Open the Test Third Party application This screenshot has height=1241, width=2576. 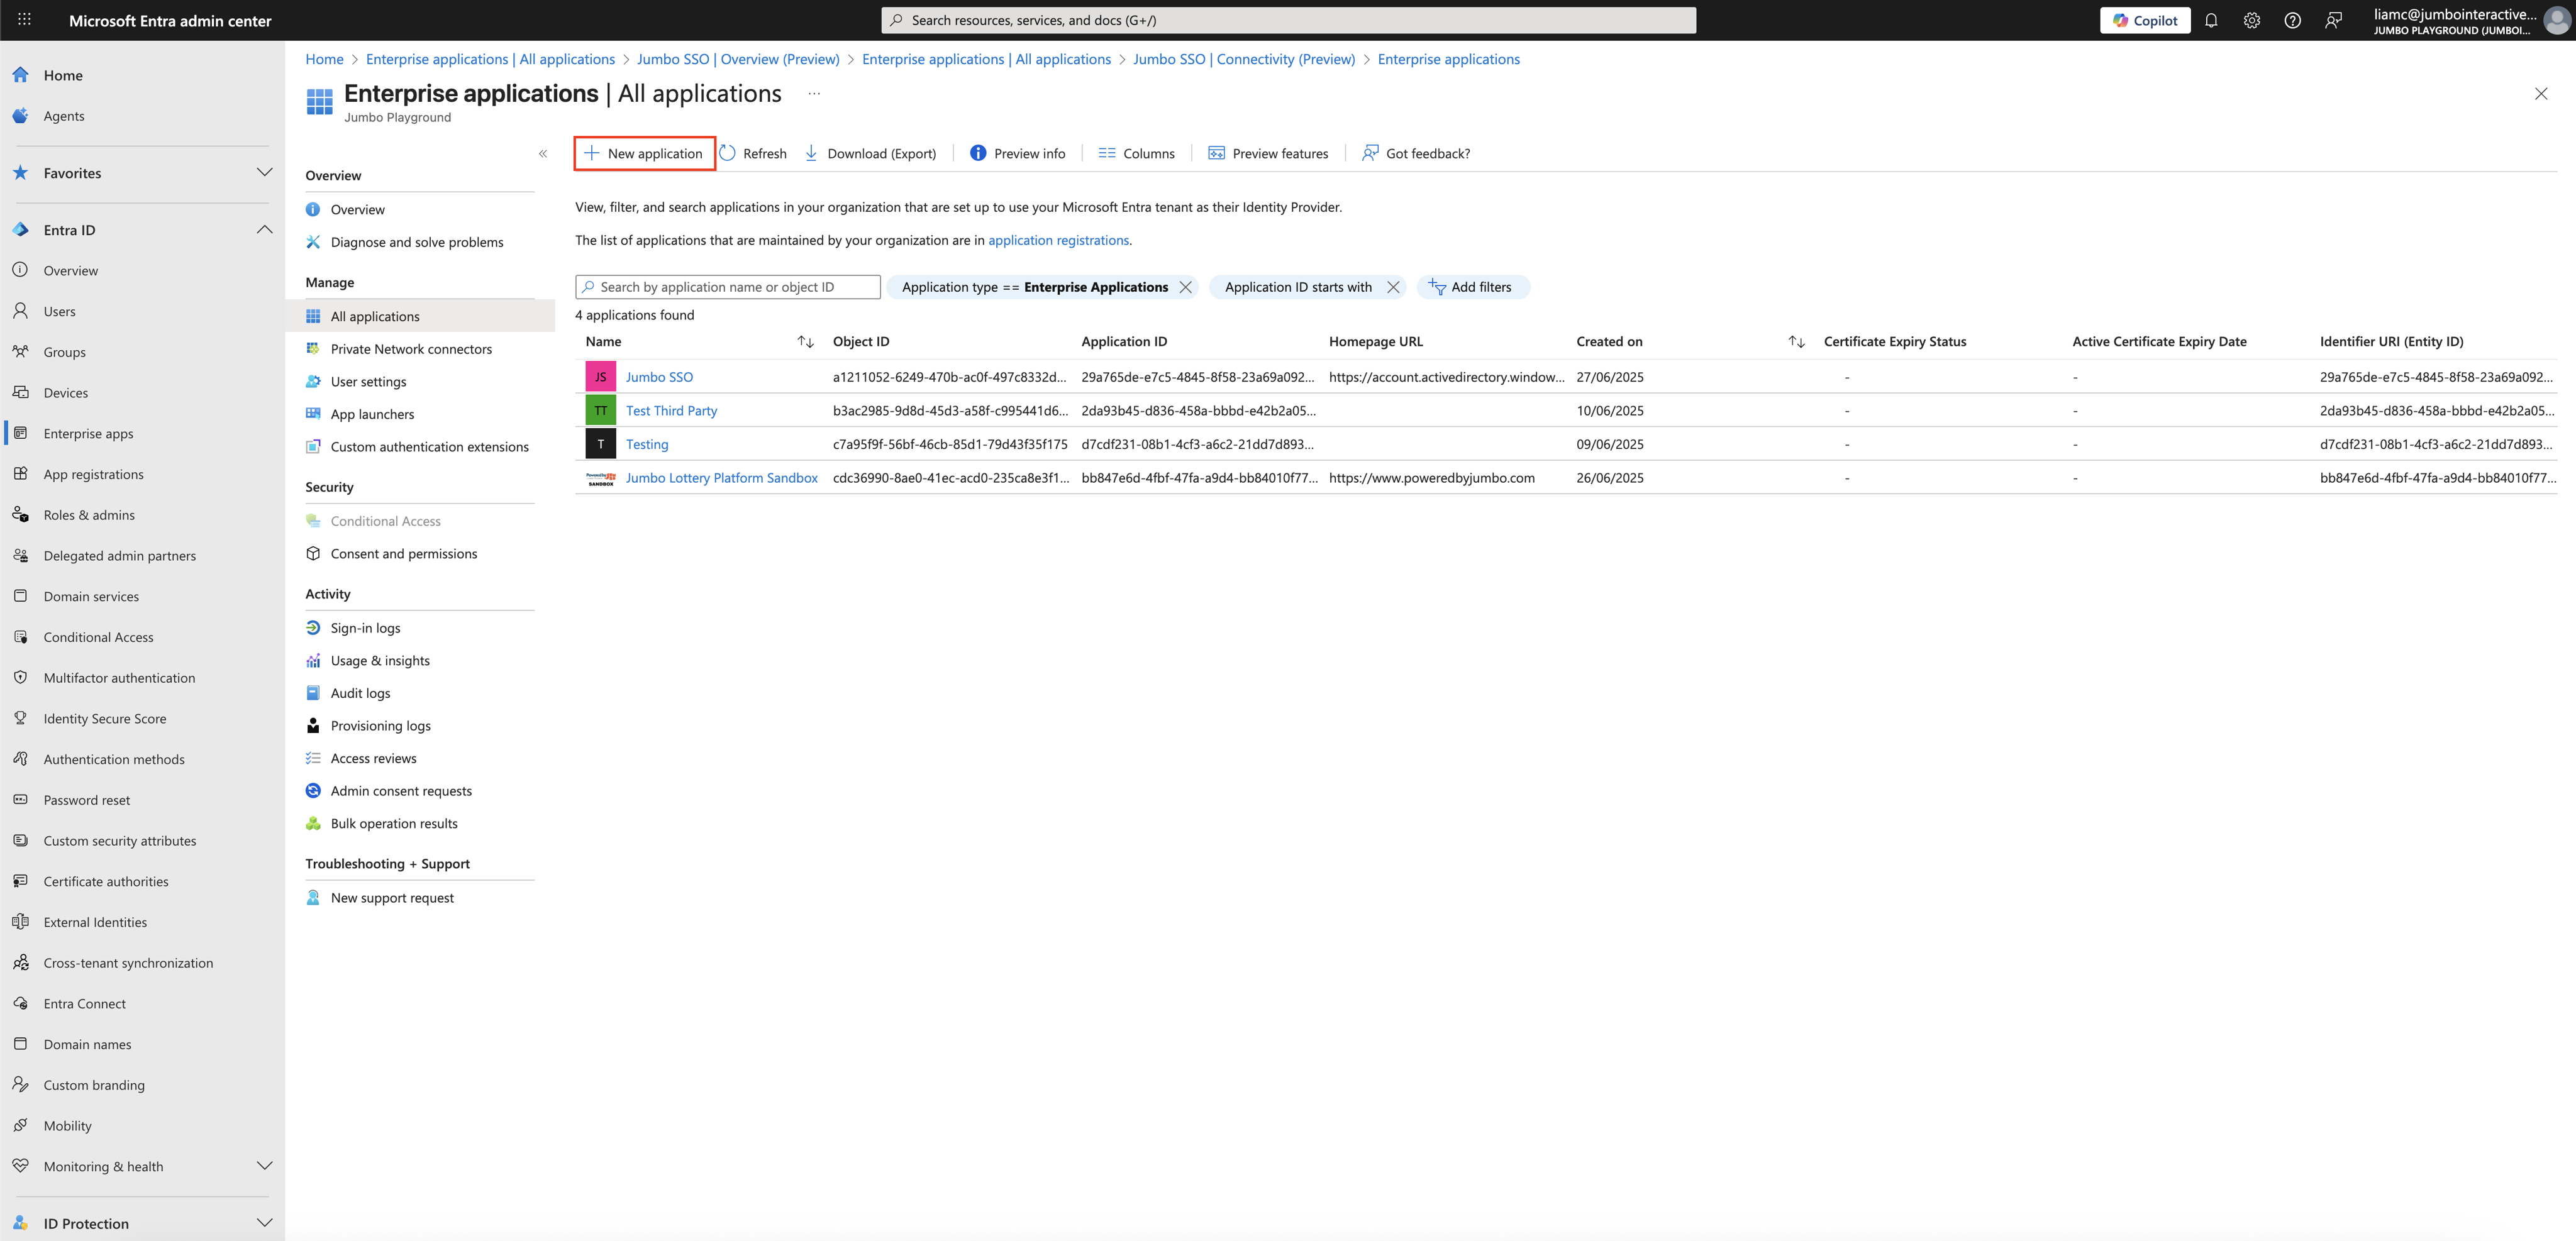point(671,410)
